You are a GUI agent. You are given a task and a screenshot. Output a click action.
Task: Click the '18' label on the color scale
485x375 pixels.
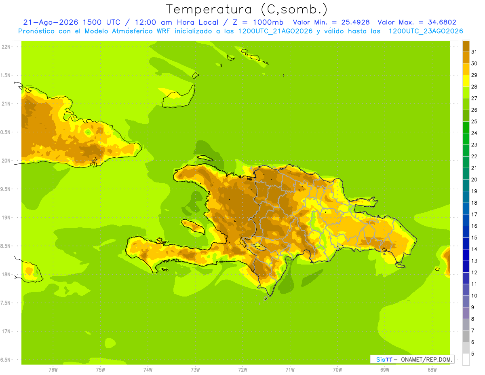pyautogui.click(x=474, y=203)
